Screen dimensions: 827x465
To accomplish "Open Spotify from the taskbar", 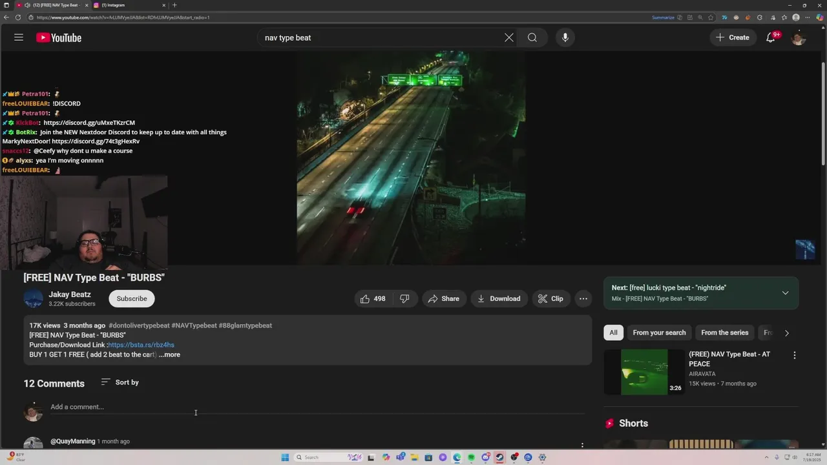I will pyautogui.click(x=471, y=457).
